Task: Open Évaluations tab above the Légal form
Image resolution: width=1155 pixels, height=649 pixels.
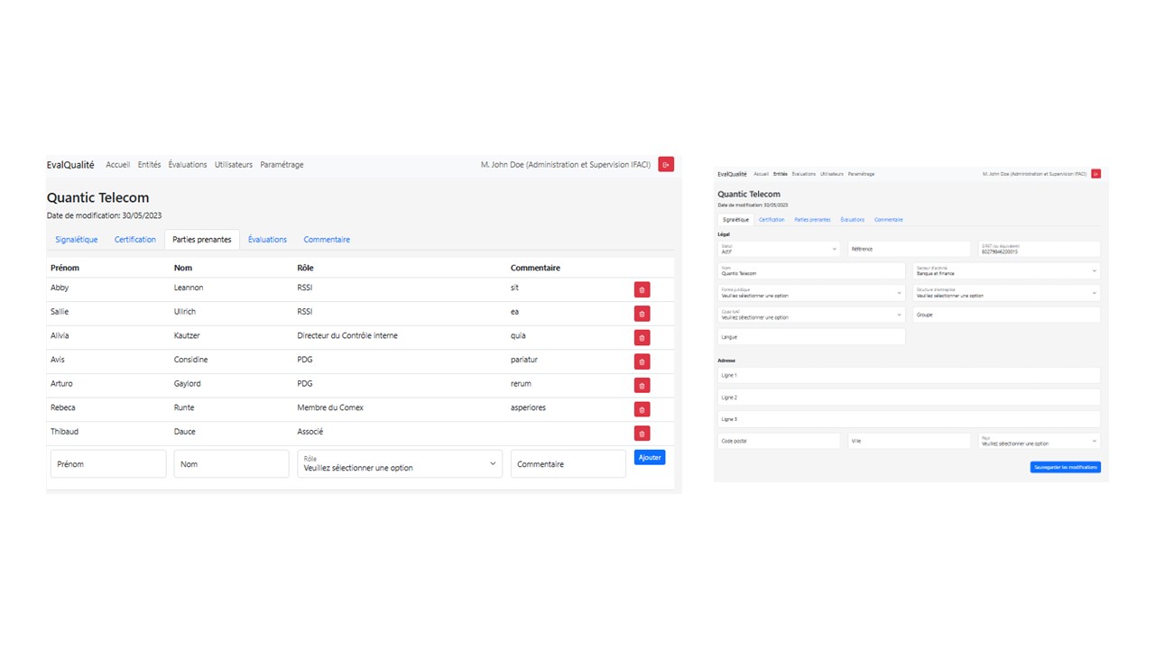Action: coord(853,220)
